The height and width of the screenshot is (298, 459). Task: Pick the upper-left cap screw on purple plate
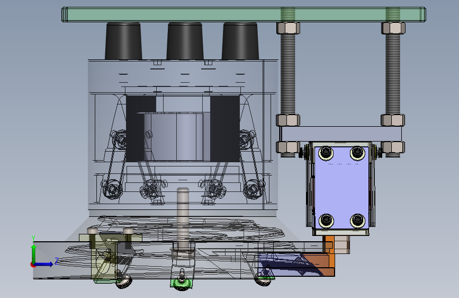(x=326, y=153)
